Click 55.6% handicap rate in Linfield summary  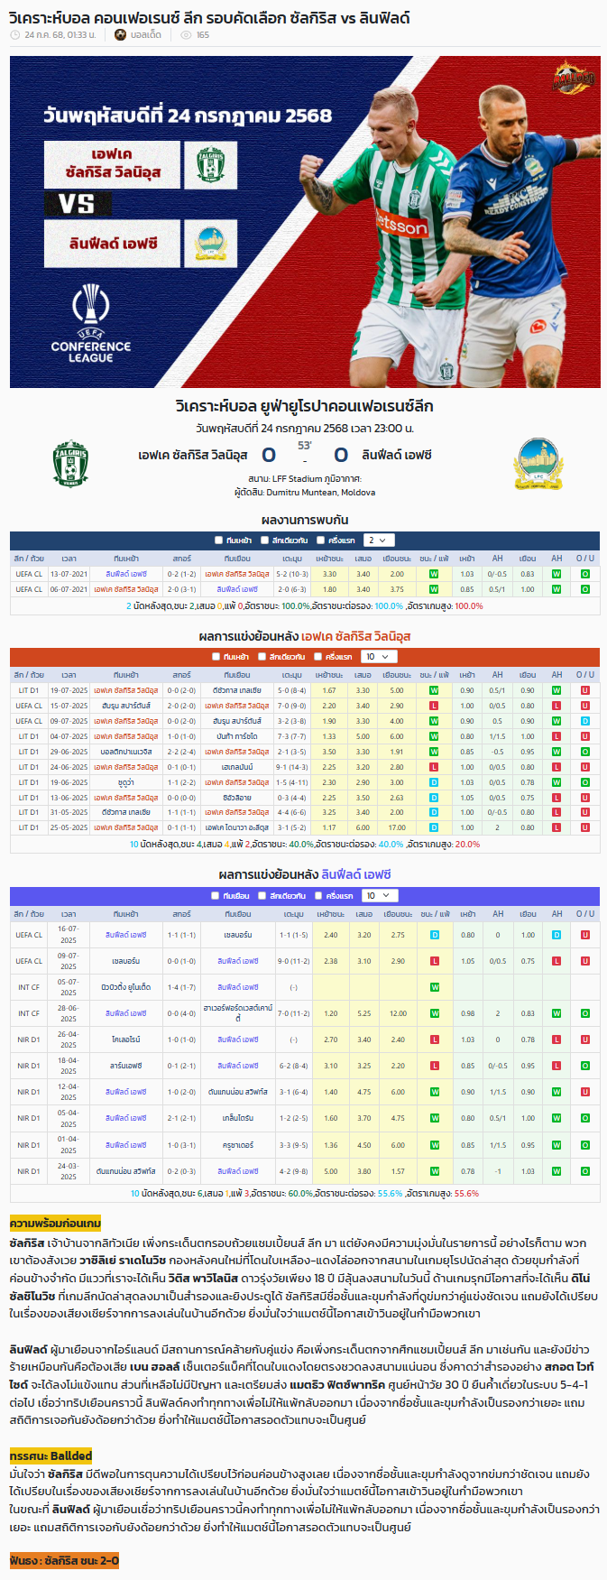click(x=390, y=1193)
